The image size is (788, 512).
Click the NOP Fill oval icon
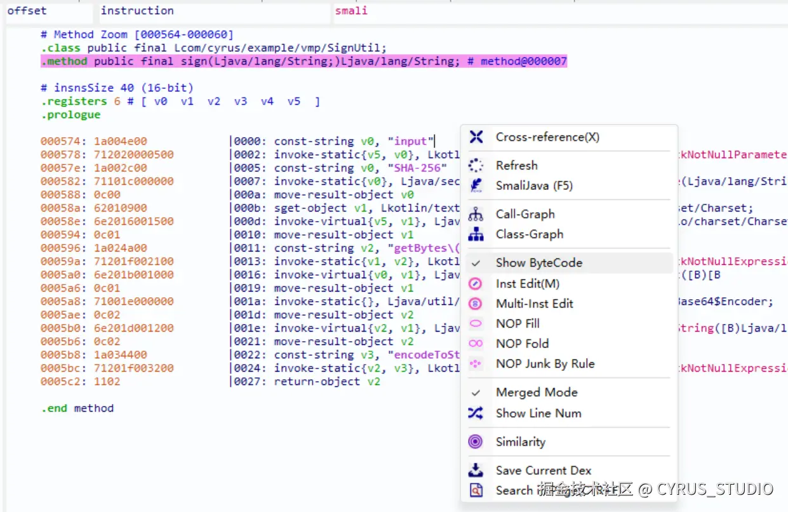(476, 323)
